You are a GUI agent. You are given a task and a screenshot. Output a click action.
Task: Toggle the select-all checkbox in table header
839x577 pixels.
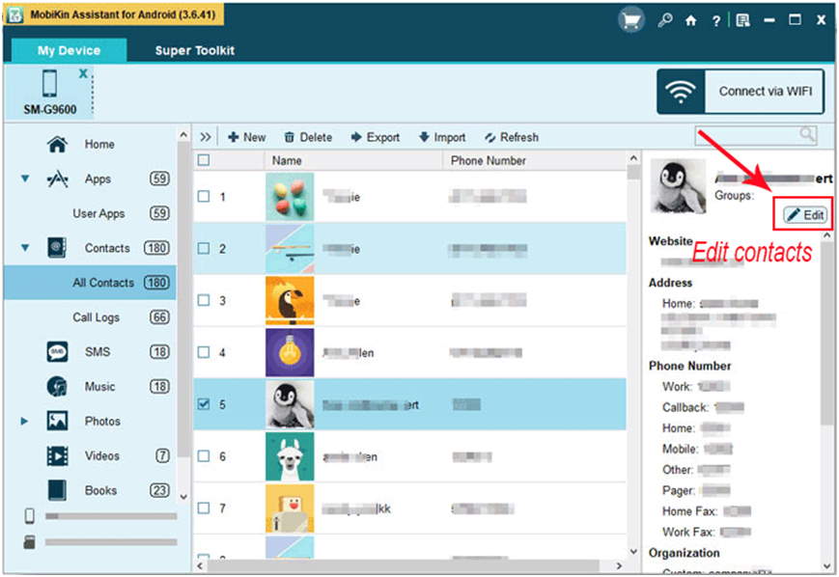(x=203, y=160)
